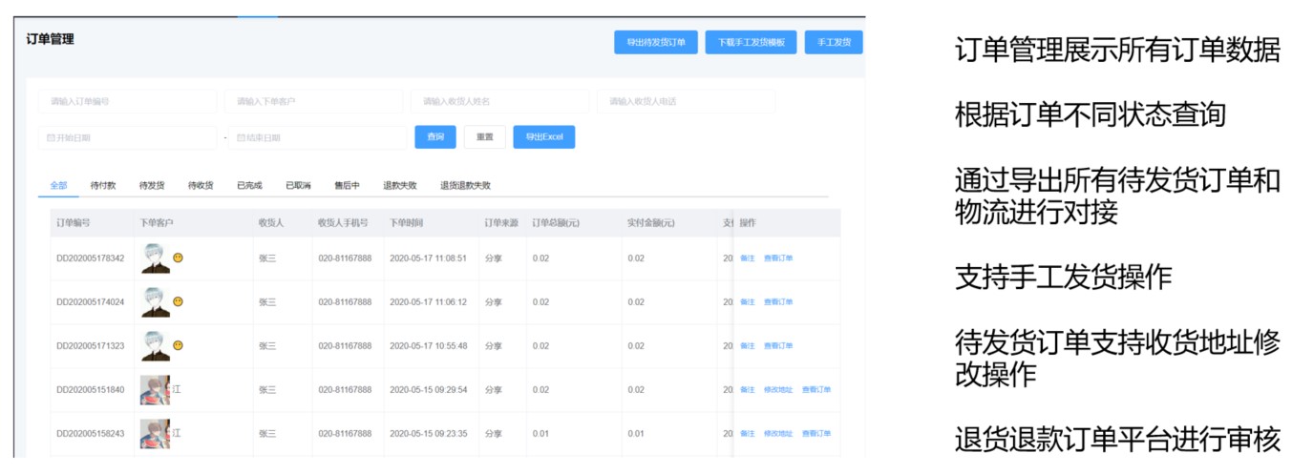The height and width of the screenshot is (474, 1292).
Task: Click customer avatar for order DD202005151840
Action: point(154,390)
